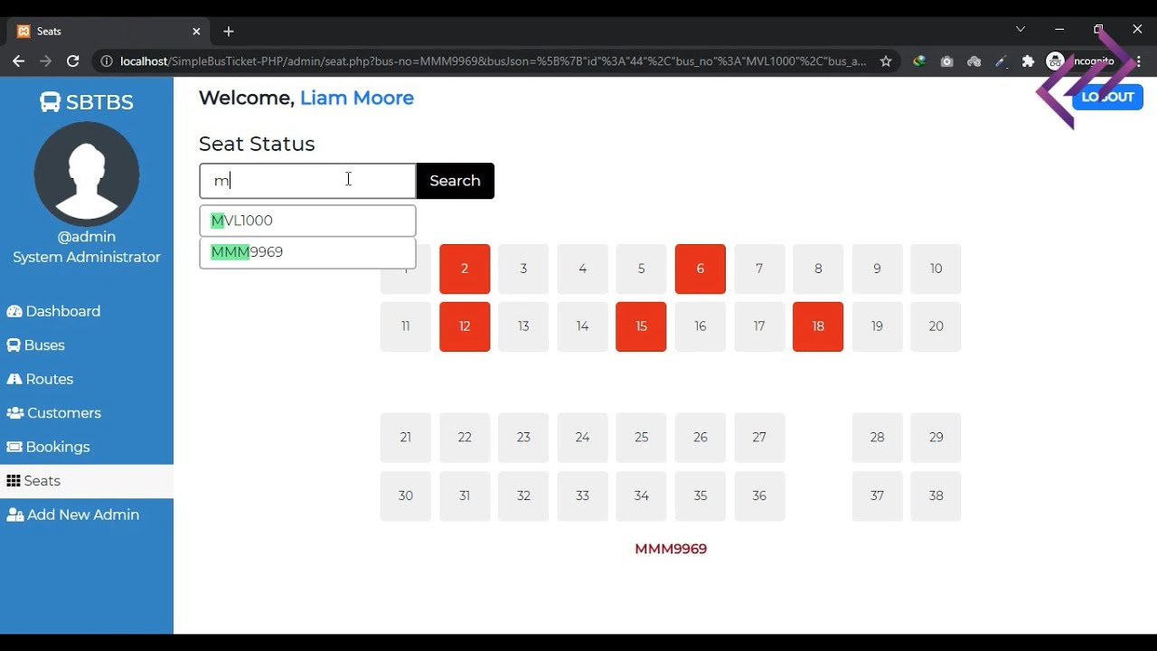Image resolution: width=1157 pixels, height=651 pixels.
Task: Open the Buses sidebar item
Action: 87,345
